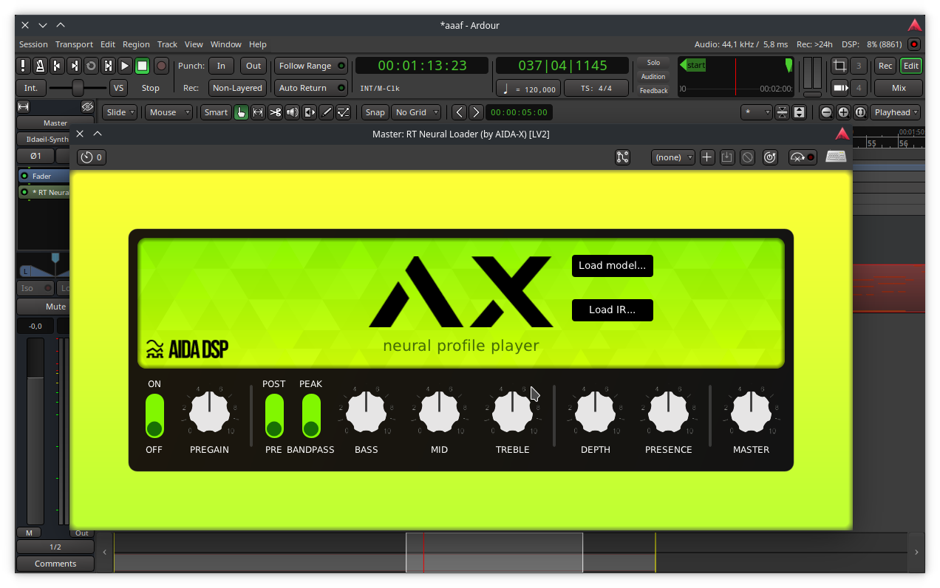Image resolution: width=940 pixels, height=588 pixels.
Task: Open the Playhead zoom focus dropdown
Action: click(x=896, y=112)
